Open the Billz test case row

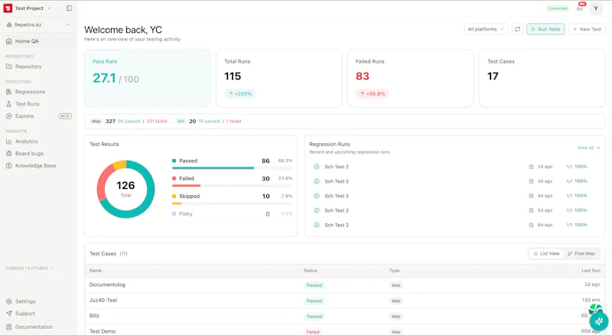(x=345, y=316)
